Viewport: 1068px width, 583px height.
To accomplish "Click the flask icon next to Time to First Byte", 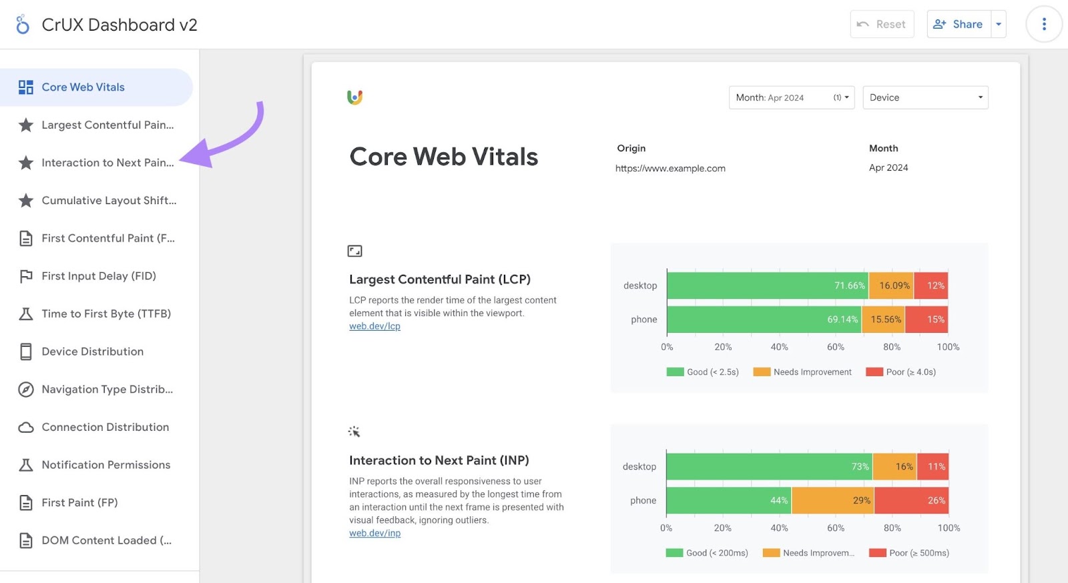I will (x=26, y=314).
